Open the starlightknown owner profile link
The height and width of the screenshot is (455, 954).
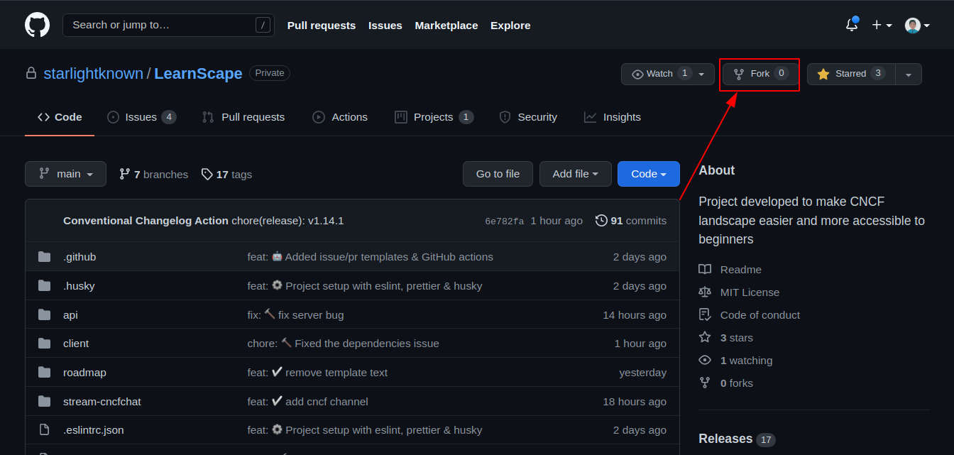tap(93, 74)
